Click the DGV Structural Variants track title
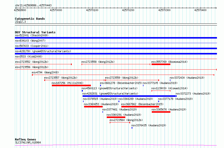The image size is (224, 148). point(35,32)
